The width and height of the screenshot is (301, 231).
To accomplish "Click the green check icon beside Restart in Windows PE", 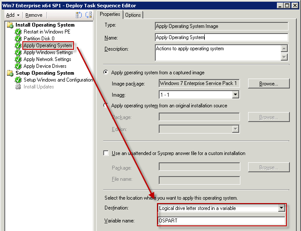I will point(18,32).
